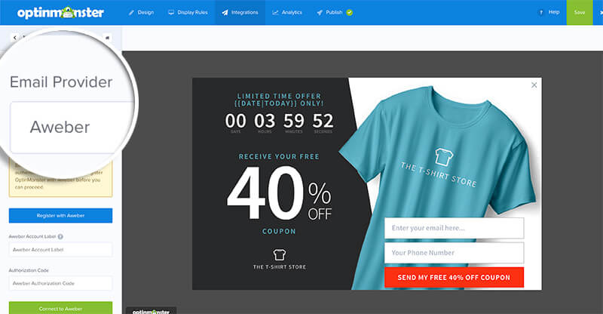
Task: Focus the Aweber Account Label field
Action: point(61,250)
